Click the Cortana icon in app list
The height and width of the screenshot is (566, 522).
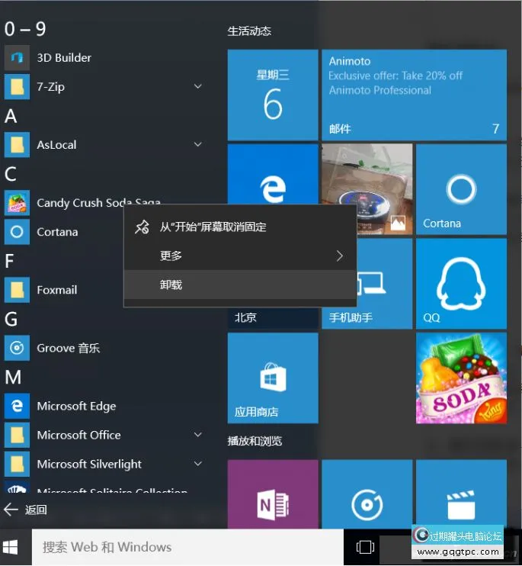point(17,232)
